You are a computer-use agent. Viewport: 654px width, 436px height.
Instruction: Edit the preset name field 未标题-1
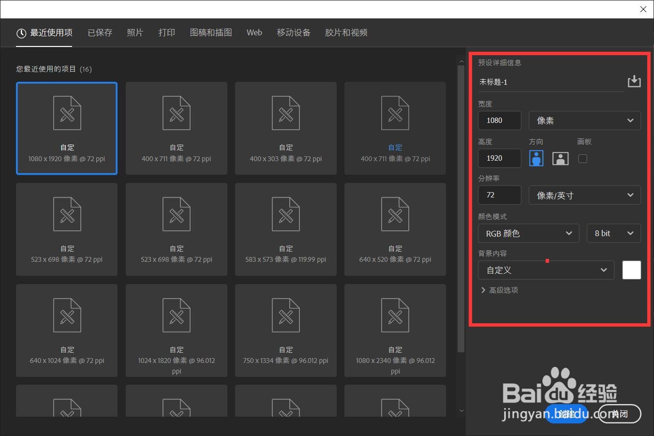550,82
